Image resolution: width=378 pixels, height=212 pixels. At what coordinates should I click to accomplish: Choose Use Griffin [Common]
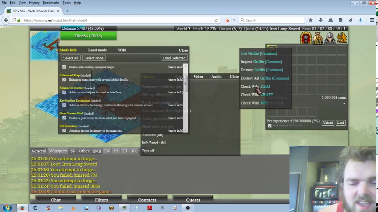[x=258, y=53]
